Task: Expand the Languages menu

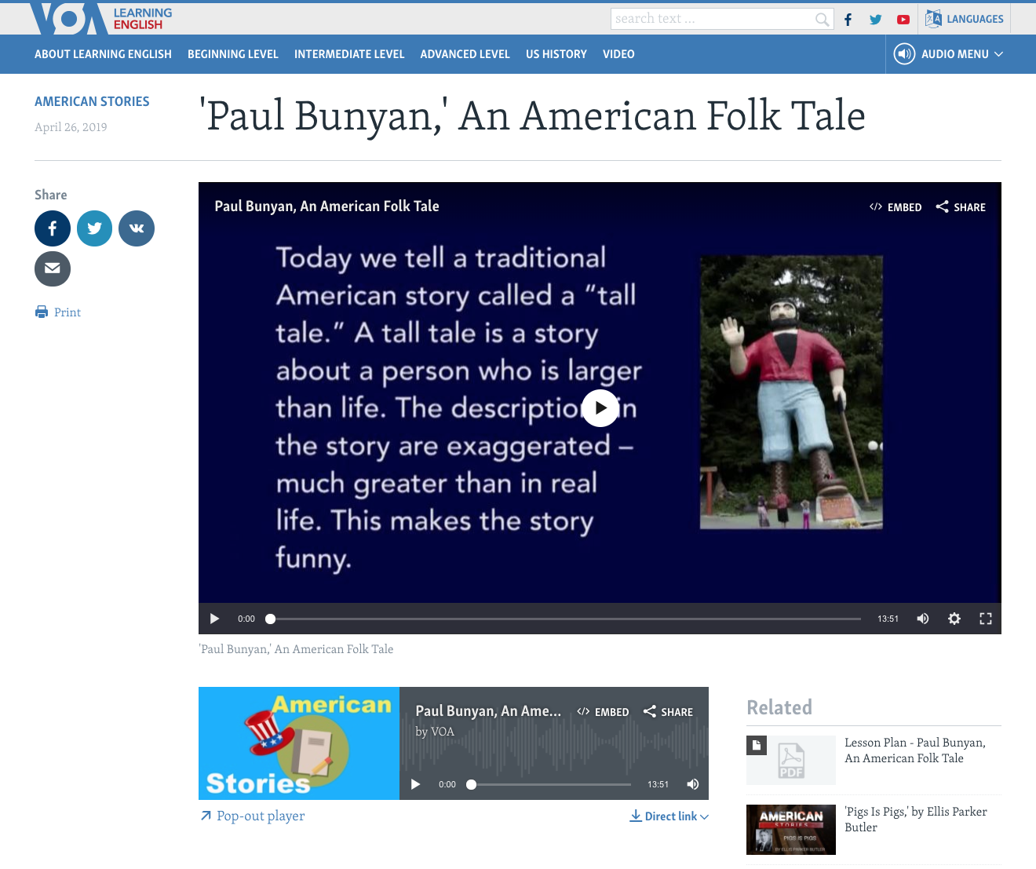Action: tap(965, 18)
